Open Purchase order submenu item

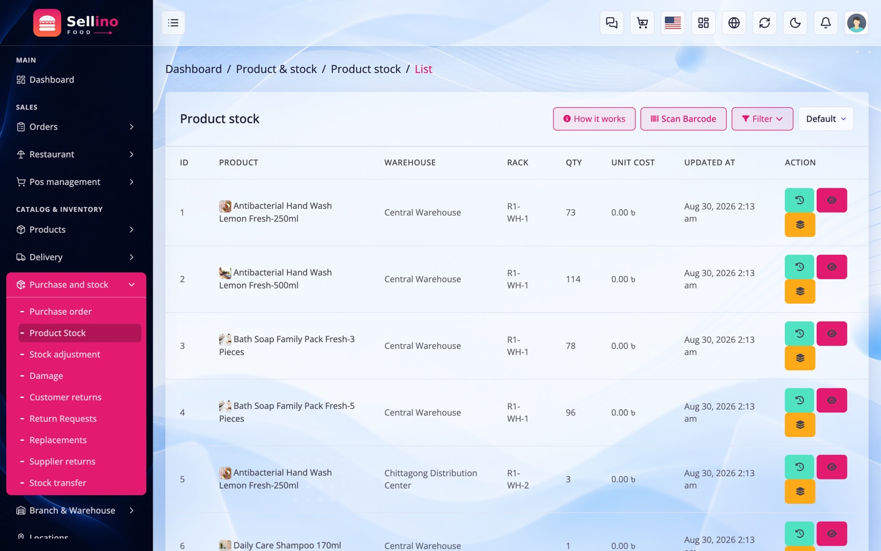tap(80, 312)
